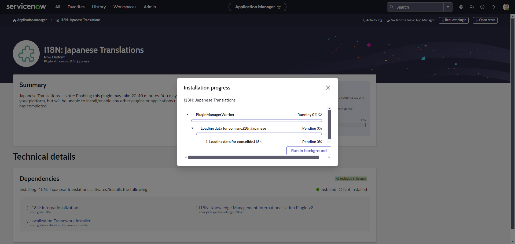Click the I18N plugin puzzle-piece logo
The image size is (515, 244).
click(x=26, y=53)
